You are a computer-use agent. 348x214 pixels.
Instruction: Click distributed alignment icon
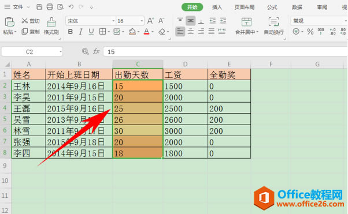222,32
